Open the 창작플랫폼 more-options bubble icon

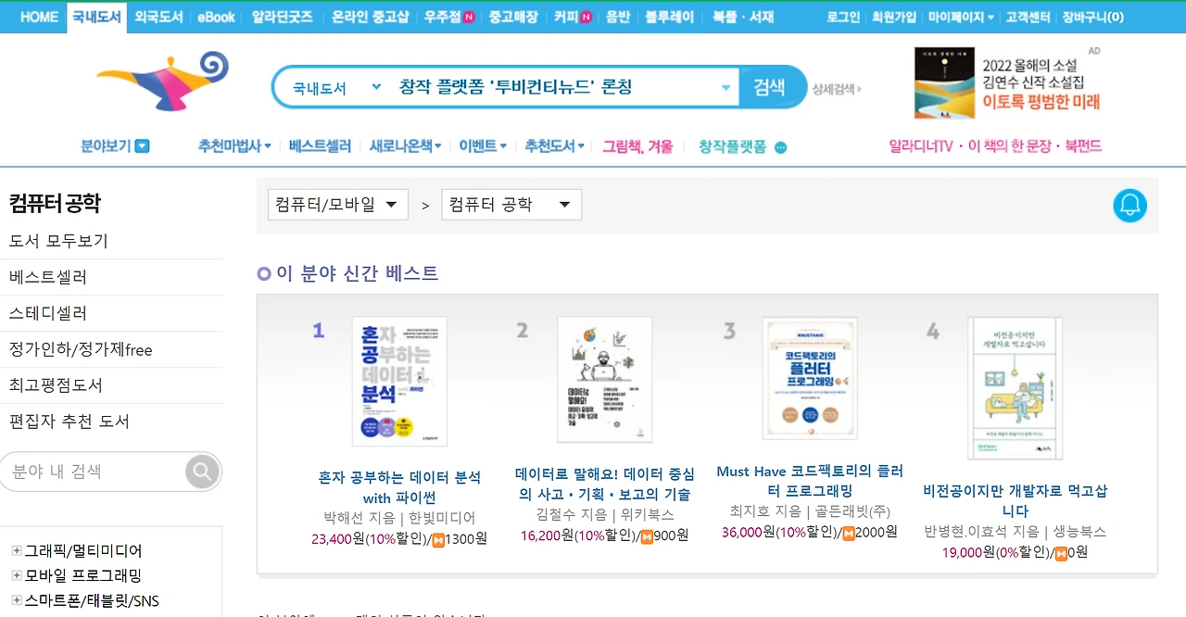coord(780,147)
